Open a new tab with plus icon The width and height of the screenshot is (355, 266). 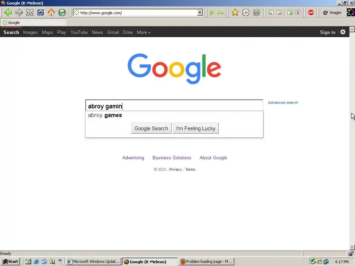pyautogui.click(x=290, y=12)
